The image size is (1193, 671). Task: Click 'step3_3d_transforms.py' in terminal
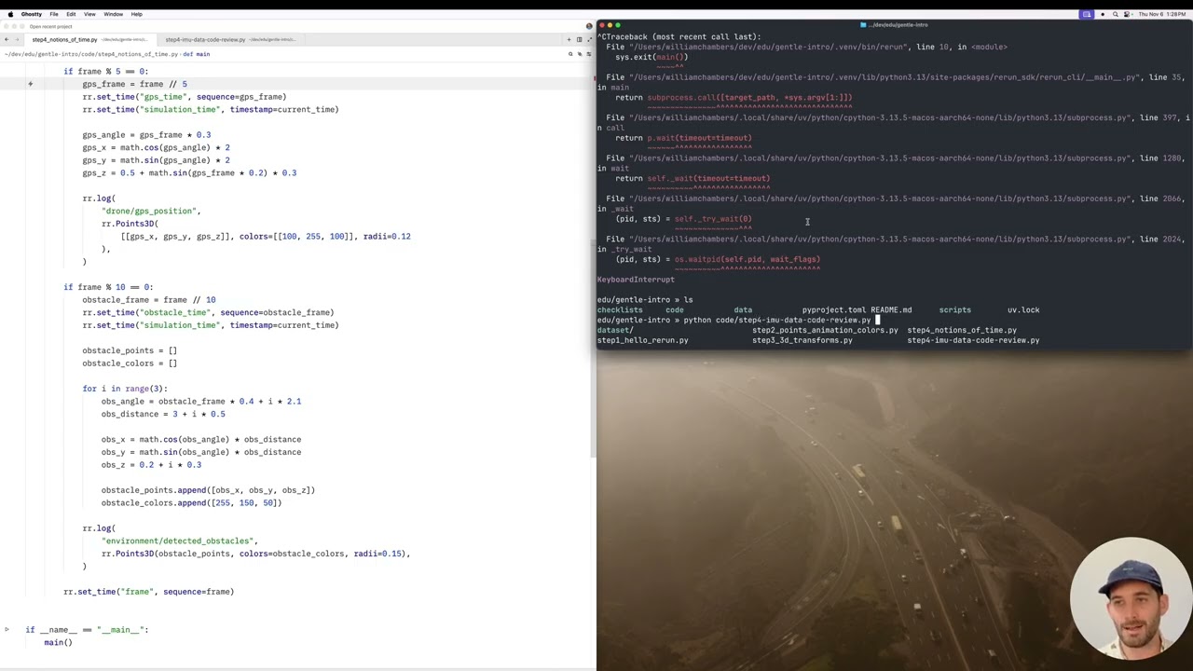[802, 340]
